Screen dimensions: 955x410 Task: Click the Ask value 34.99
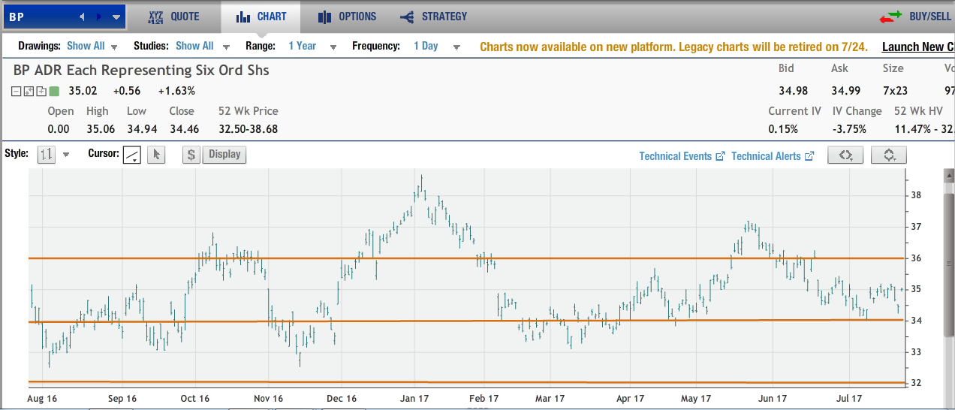846,91
